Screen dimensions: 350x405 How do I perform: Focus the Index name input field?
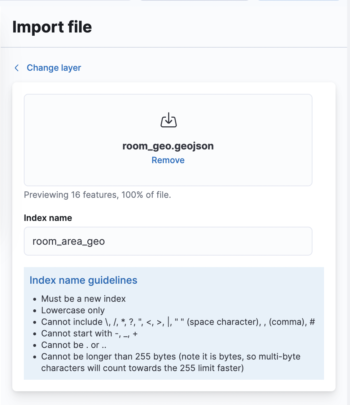[x=168, y=241]
